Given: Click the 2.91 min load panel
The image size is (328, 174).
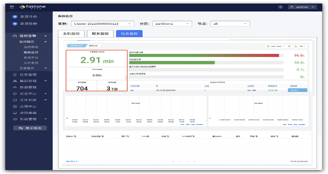Looking at the screenshot, I should click(x=97, y=59).
